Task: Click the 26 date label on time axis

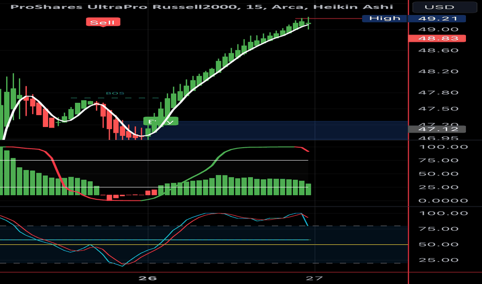Action: tap(148, 278)
